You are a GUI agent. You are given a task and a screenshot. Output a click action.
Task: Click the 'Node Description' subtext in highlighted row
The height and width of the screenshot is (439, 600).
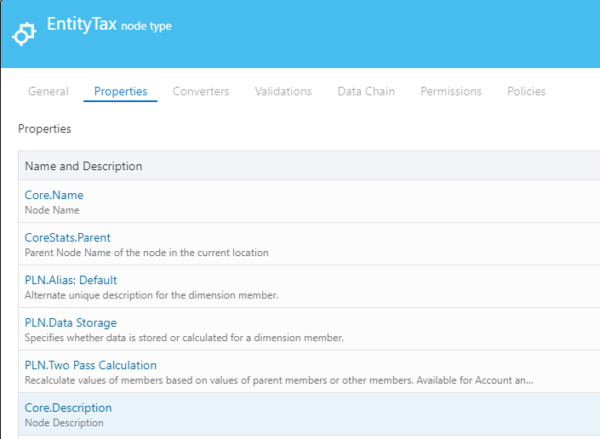(x=64, y=423)
